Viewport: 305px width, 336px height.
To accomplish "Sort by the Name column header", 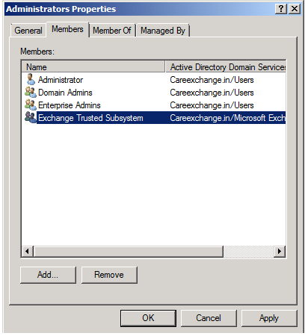I will click(x=93, y=67).
